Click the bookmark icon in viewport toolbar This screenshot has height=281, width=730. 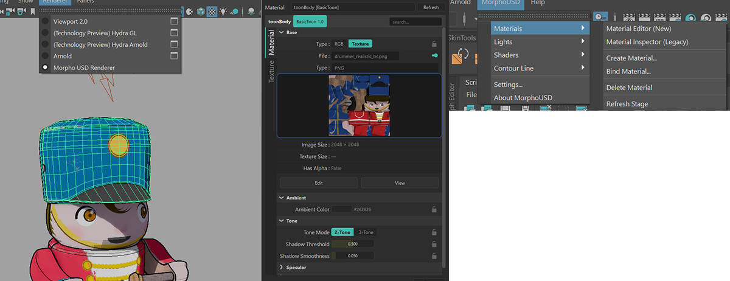tap(33, 12)
